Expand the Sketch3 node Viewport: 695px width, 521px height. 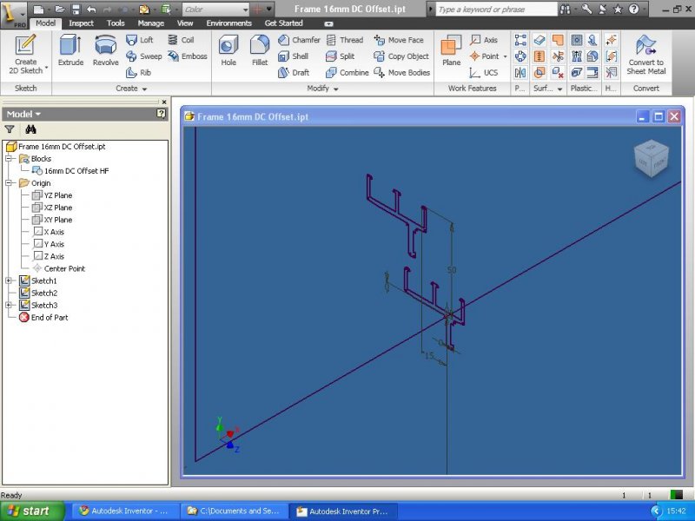pos(9,306)
